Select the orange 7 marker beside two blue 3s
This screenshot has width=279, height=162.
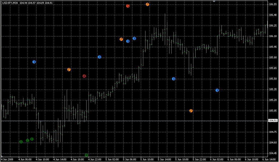(121, 39)
